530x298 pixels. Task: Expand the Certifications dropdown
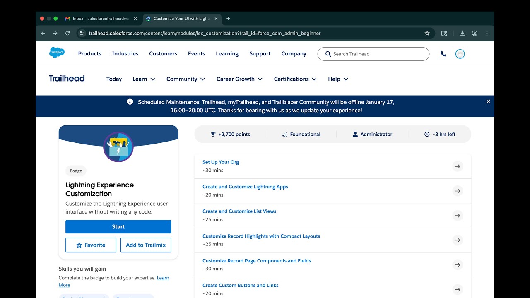[x=295, y=79]
